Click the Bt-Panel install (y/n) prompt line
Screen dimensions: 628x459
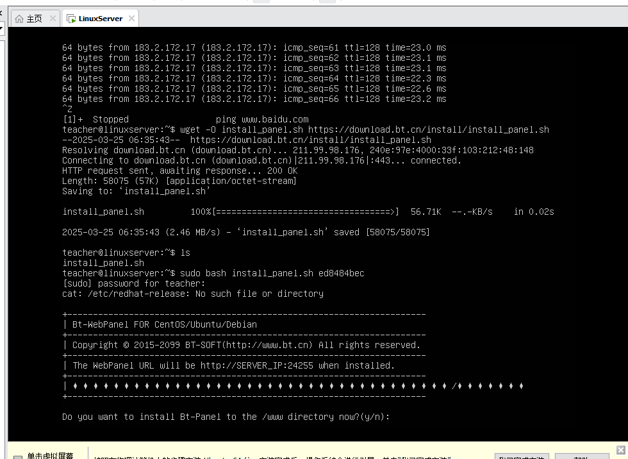(x=226, y=417)
